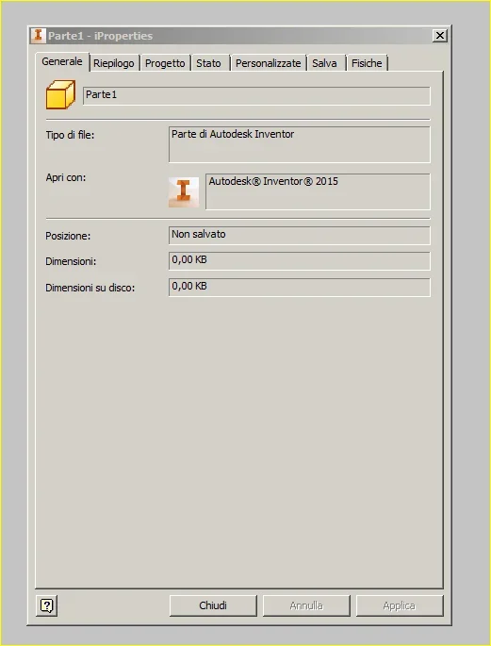Click the help question mark icon
This screenshot has width=491, height=646.
(46, 605)
